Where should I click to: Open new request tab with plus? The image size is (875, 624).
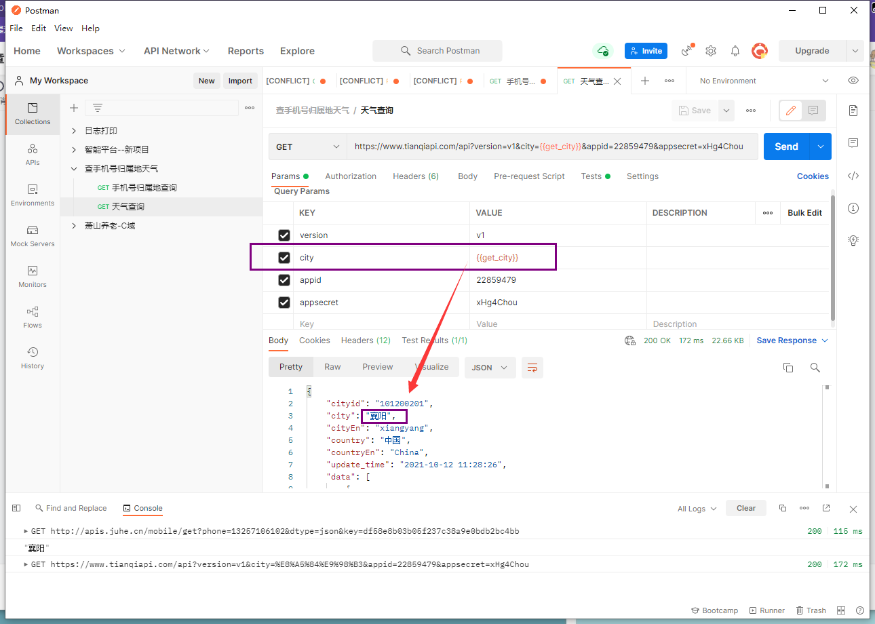pos(645,81)
